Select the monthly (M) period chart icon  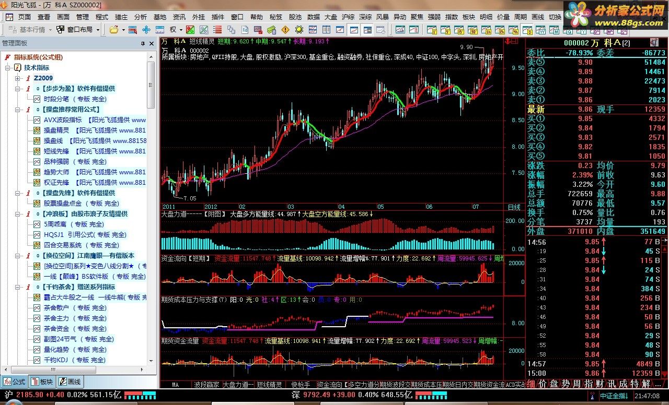point(554,30)
